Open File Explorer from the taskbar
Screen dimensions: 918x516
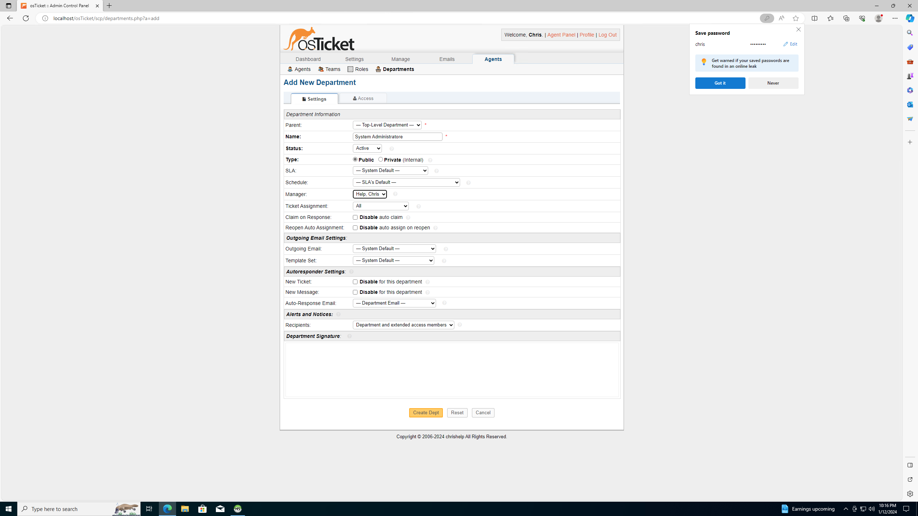tap(185, 509)
